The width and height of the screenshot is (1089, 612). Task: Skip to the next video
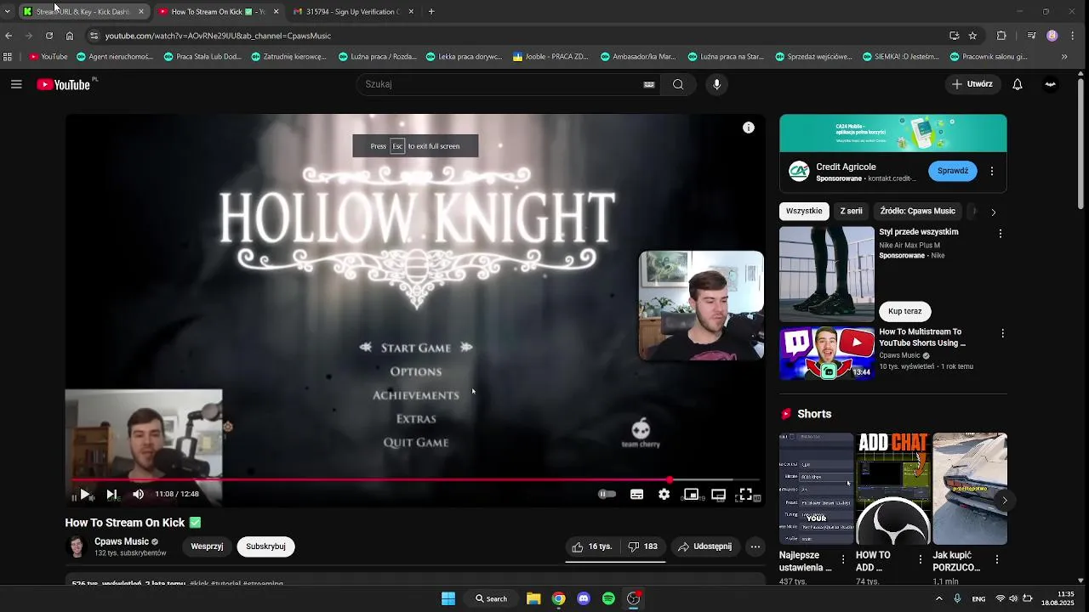click(x=111, y=494)
